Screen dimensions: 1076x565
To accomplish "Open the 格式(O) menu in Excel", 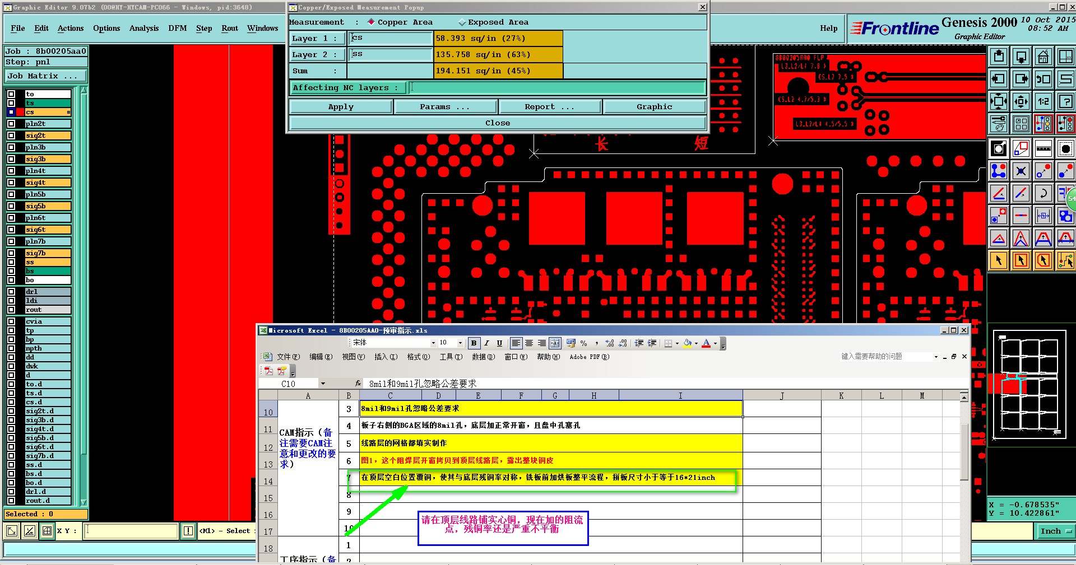I will coord(418,357).
